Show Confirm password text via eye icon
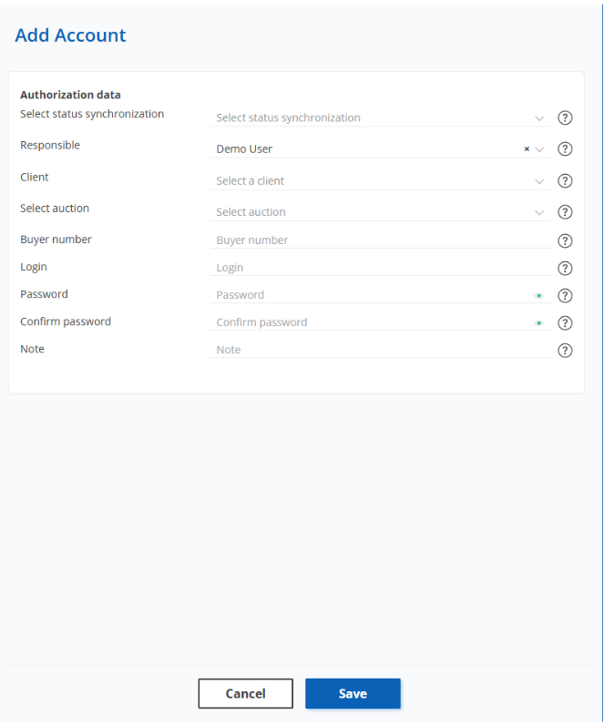This screenshot has height=725, width=604. click(539, 322)
